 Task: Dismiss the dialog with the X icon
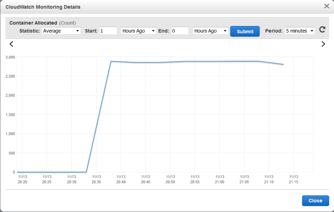[x=326, y=6]
